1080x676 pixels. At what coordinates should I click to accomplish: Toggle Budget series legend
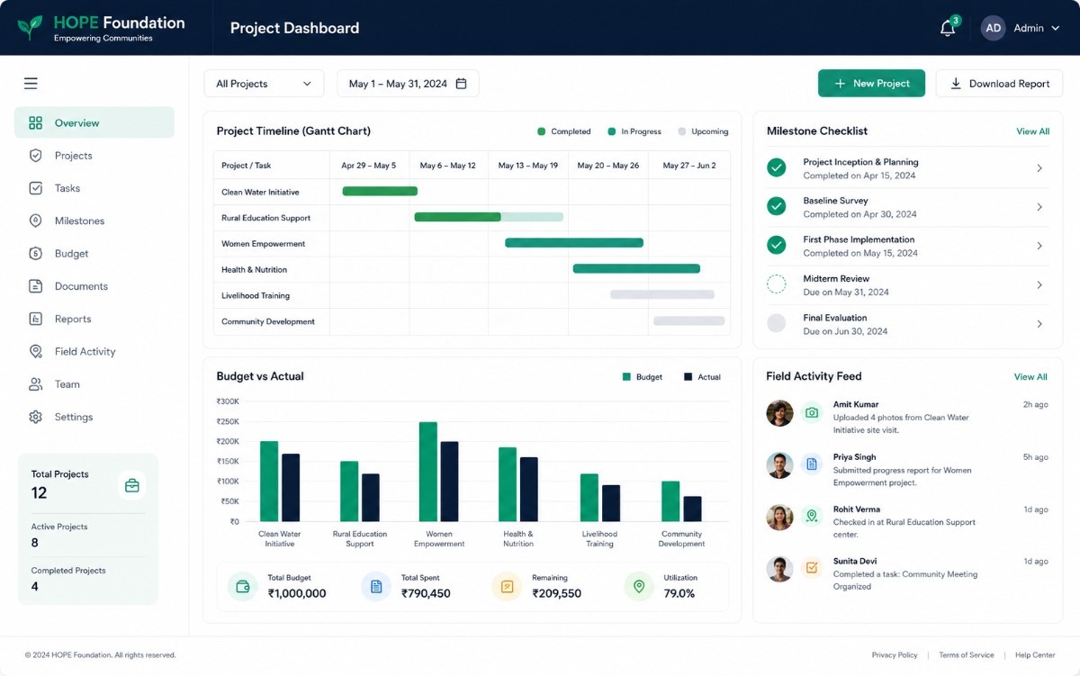pyautogui.click(x=642, y=377)
